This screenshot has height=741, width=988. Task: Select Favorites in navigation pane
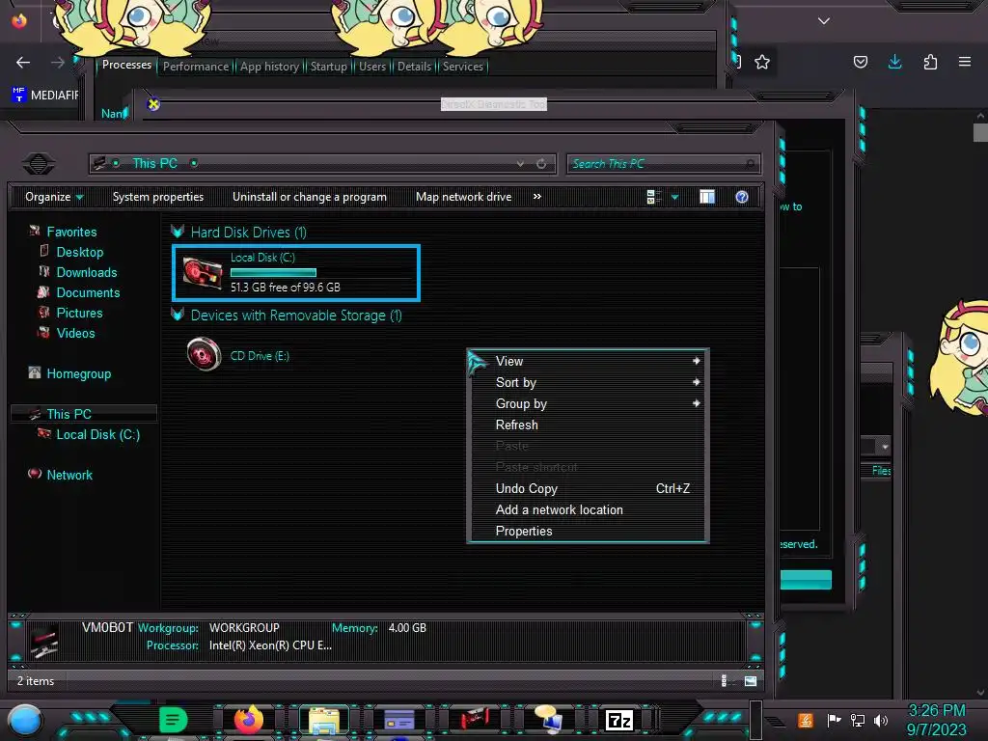point(71,232)
